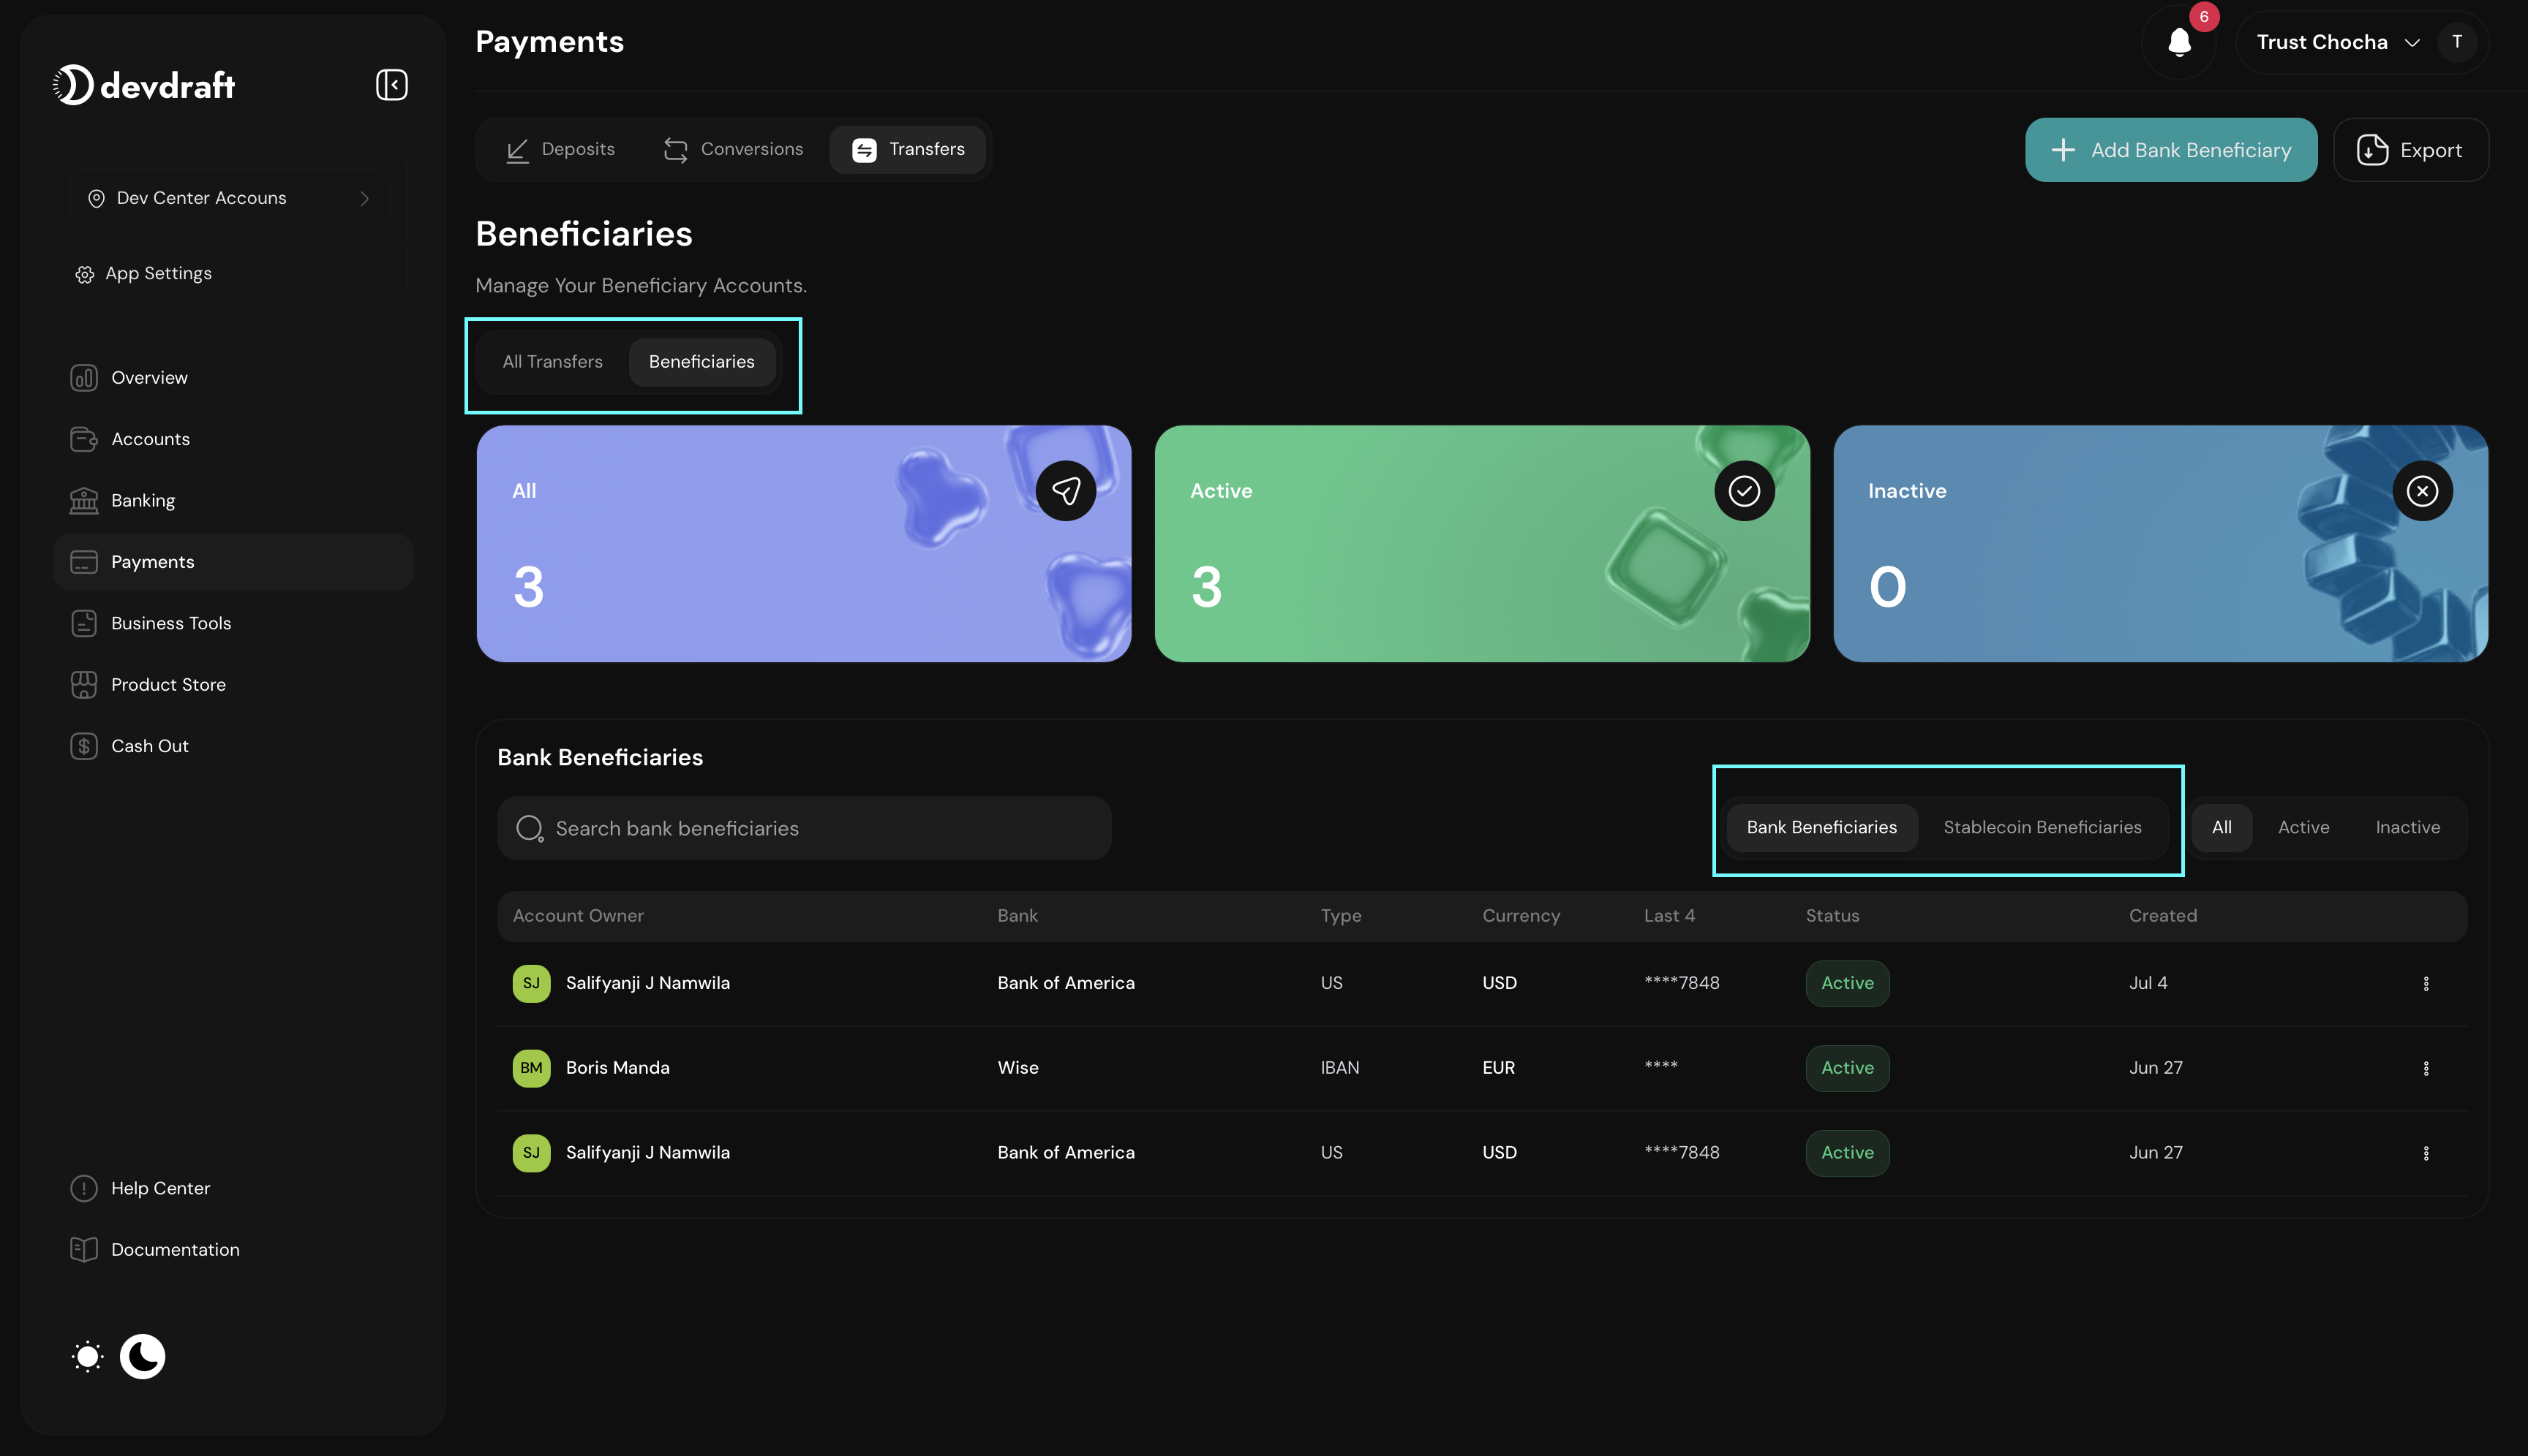Open the Product Store page

tap(167, 684)
